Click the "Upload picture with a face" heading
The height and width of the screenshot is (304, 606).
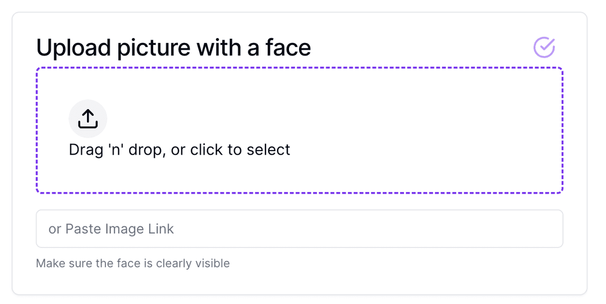click(x=173, y=48)
